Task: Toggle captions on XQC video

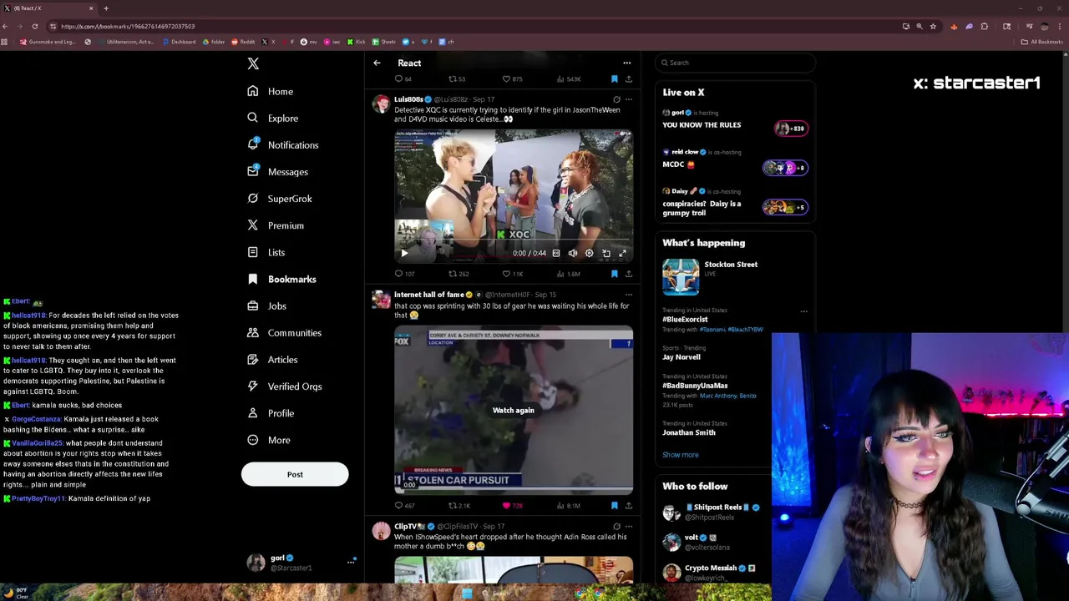Action: pos(556,253)
